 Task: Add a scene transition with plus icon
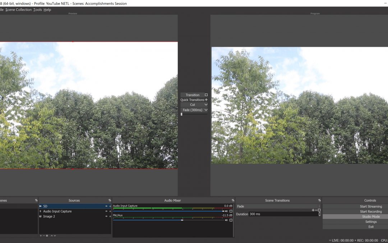[x=313, y=210]
